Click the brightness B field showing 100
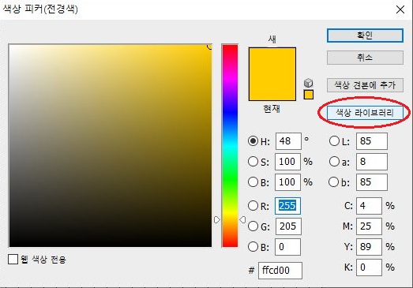Image resolution: width=413 pixels, height=288 pixels. pyautogui.click(x=287, y=182)
